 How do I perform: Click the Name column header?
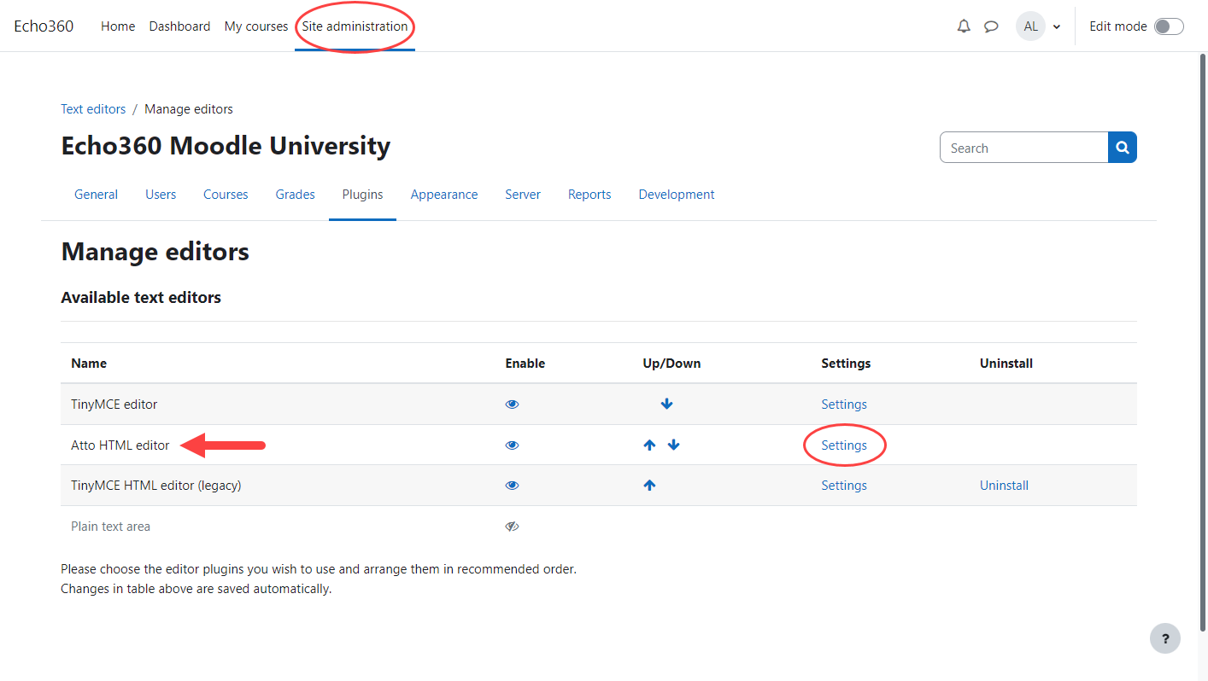coord(89,364)
